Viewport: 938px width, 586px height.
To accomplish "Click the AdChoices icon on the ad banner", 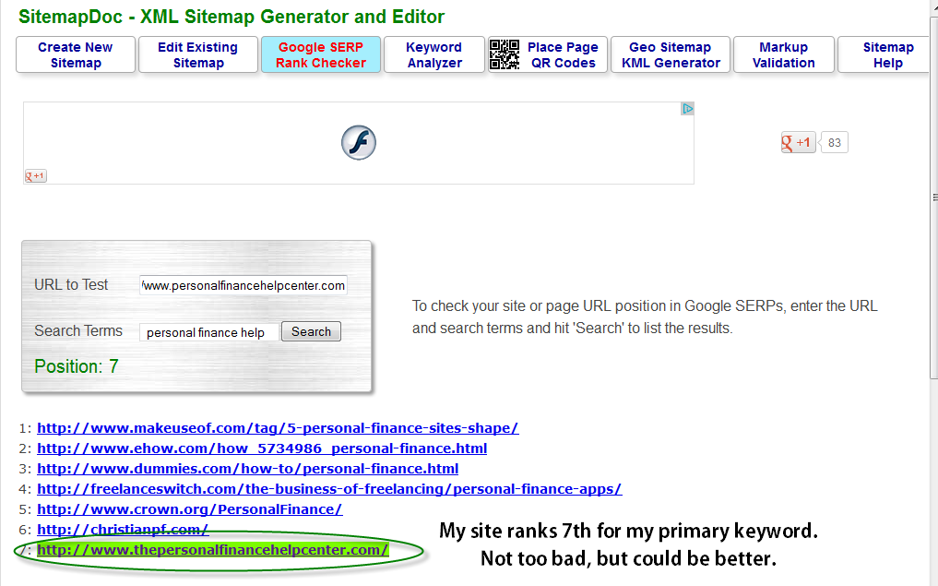I will tap(687, 108).
